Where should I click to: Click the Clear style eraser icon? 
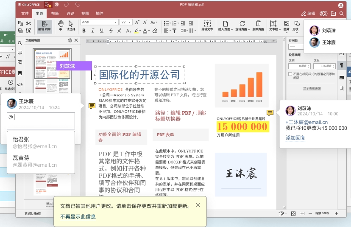[155, 31]
